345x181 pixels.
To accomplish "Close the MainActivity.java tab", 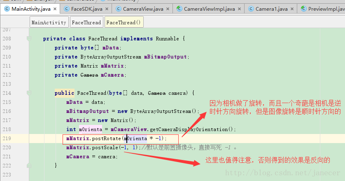I will coord(55,9).
